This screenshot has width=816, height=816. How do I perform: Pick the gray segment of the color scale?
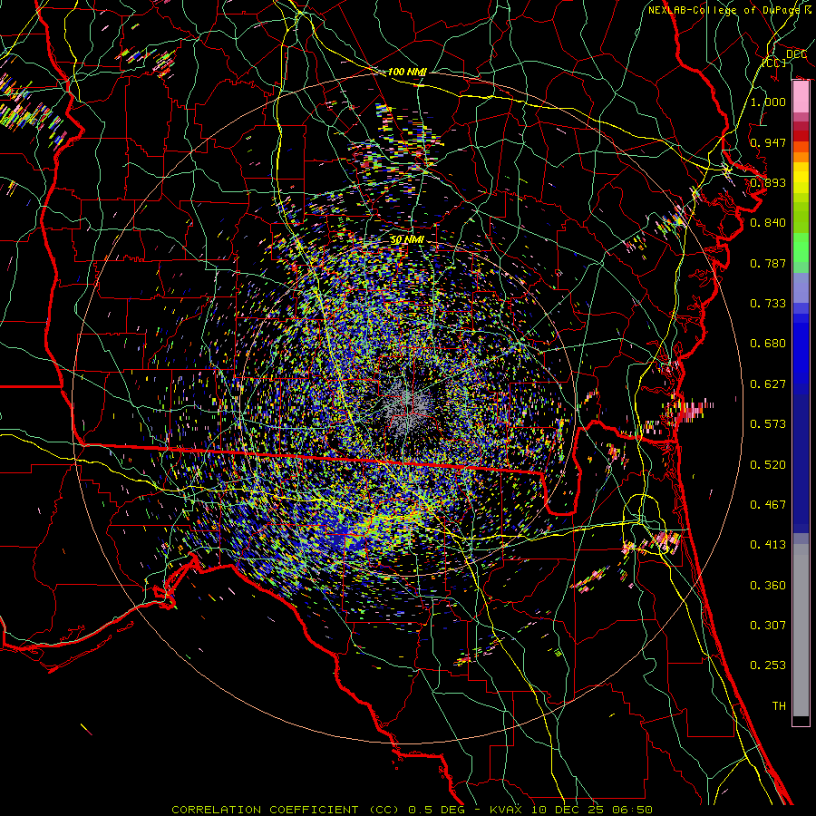point(801,630)
